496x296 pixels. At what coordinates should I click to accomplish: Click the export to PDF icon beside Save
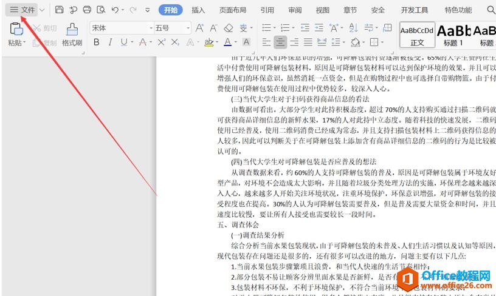(x=73, y=10)
